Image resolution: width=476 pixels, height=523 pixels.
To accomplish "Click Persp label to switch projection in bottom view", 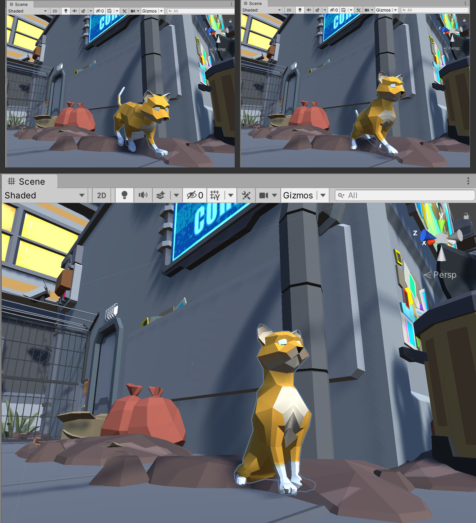I will [444, 275].
